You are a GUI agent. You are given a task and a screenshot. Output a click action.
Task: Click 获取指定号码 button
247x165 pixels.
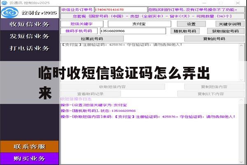(226, 31)
